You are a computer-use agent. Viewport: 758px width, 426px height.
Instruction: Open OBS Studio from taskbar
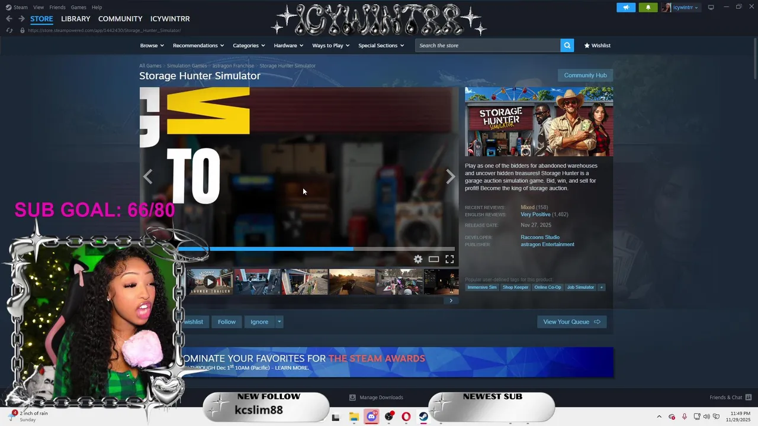389,417
